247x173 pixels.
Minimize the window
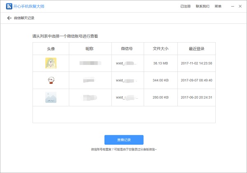233,6
